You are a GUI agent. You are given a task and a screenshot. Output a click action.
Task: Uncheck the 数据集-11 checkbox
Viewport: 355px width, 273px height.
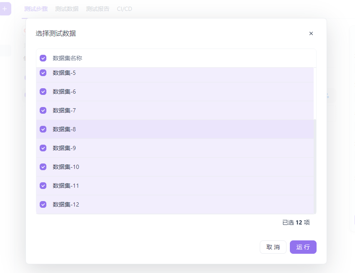pyautogui.click(x=43, y=186)
